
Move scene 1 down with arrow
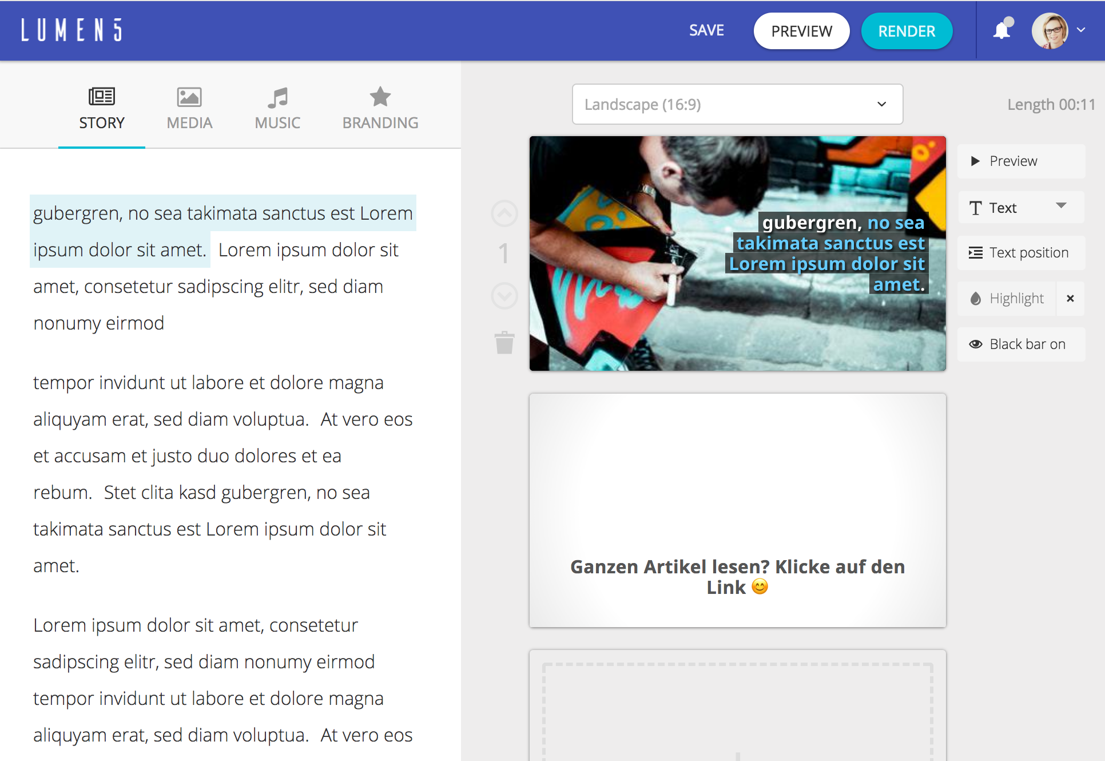pyautogui.click(x=504, y=296)
